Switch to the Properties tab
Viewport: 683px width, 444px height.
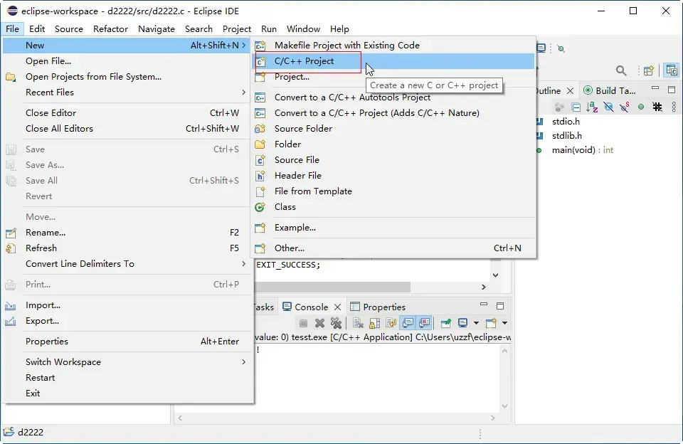tap(378, 307)
